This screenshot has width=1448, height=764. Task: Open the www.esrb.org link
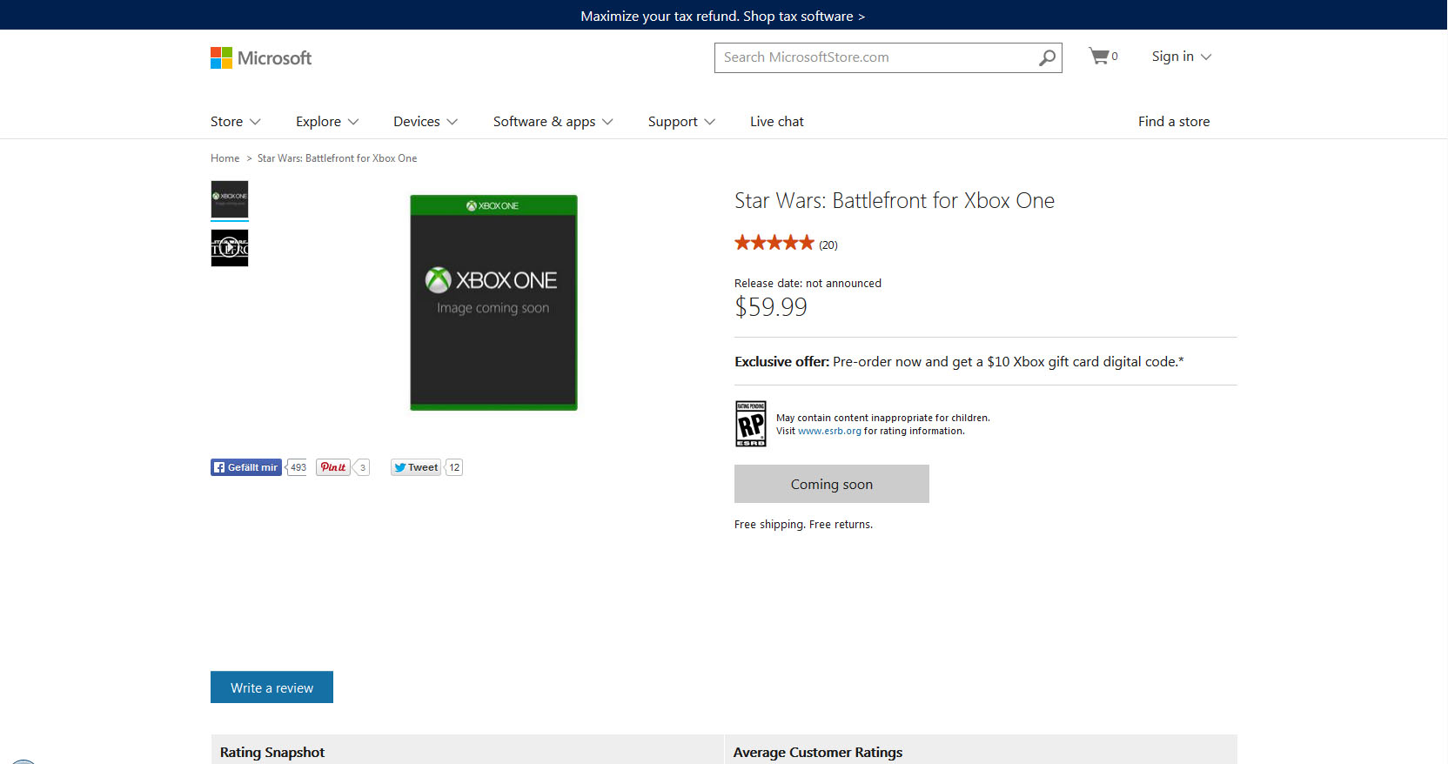829,431
